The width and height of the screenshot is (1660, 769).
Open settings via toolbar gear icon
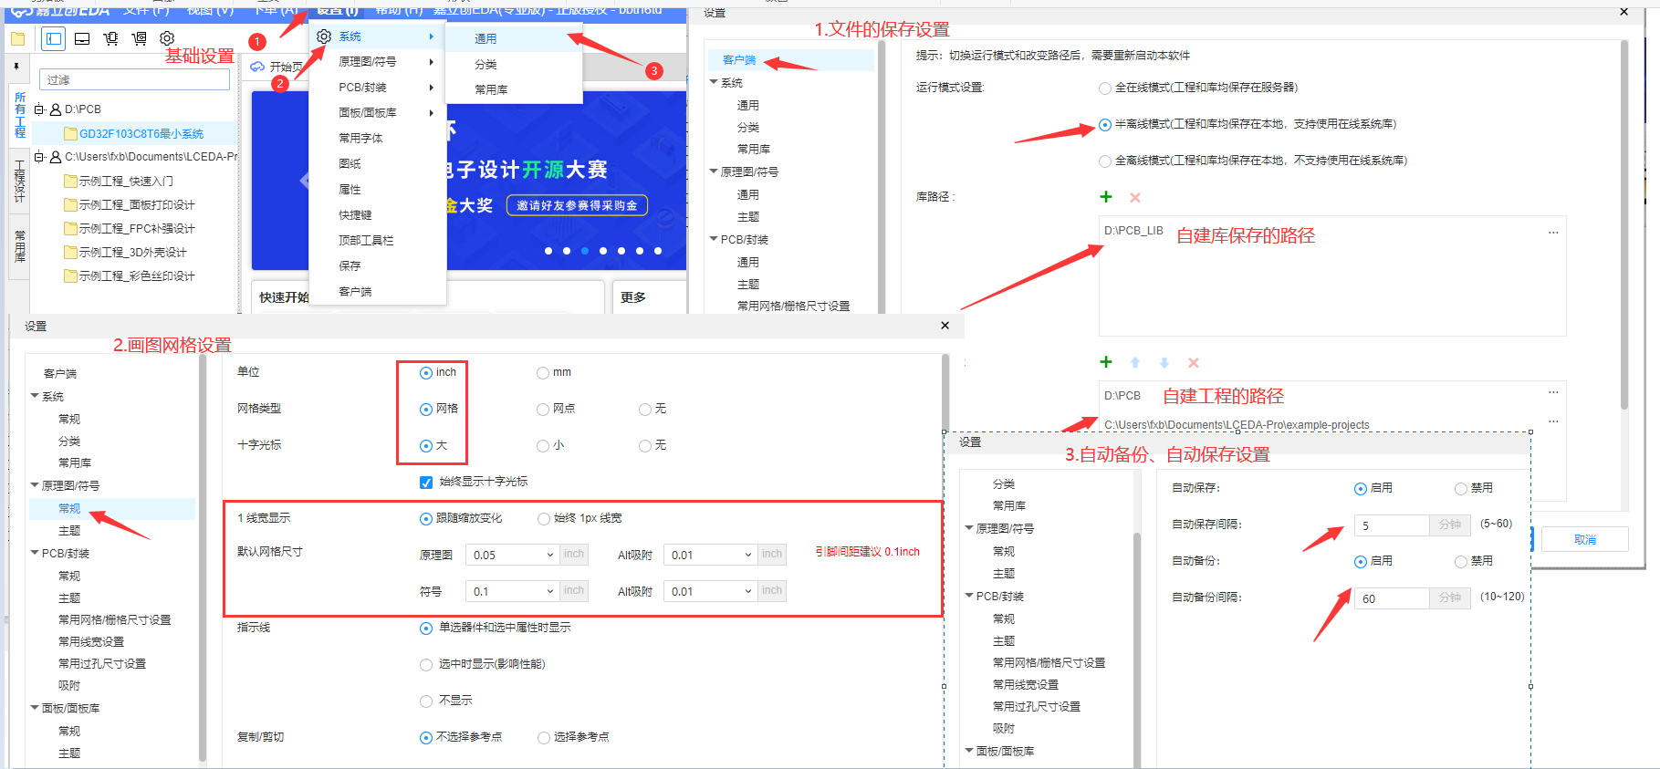167,38
